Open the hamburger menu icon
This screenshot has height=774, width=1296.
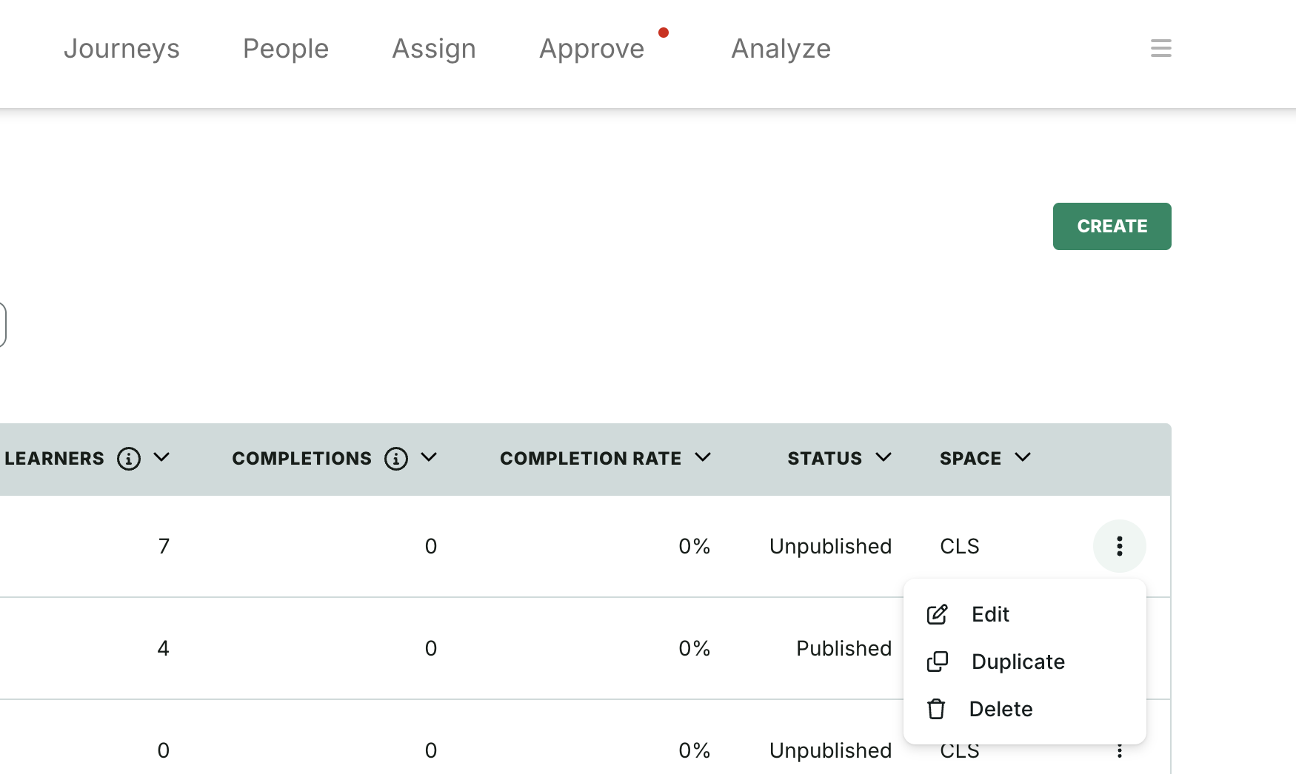(x=1160, y=48)
